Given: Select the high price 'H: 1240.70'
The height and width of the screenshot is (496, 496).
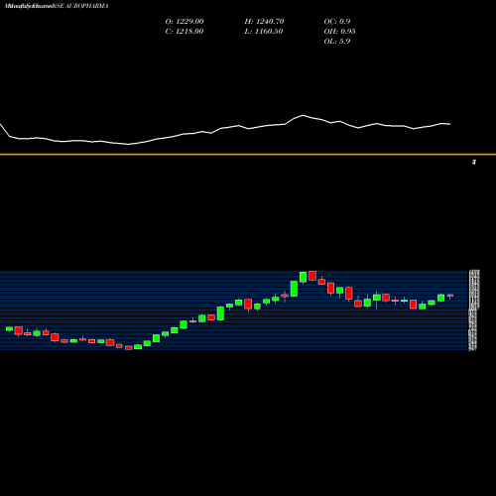Looking at the screenshot, I should pyautogui.click(x=264, y=22).
